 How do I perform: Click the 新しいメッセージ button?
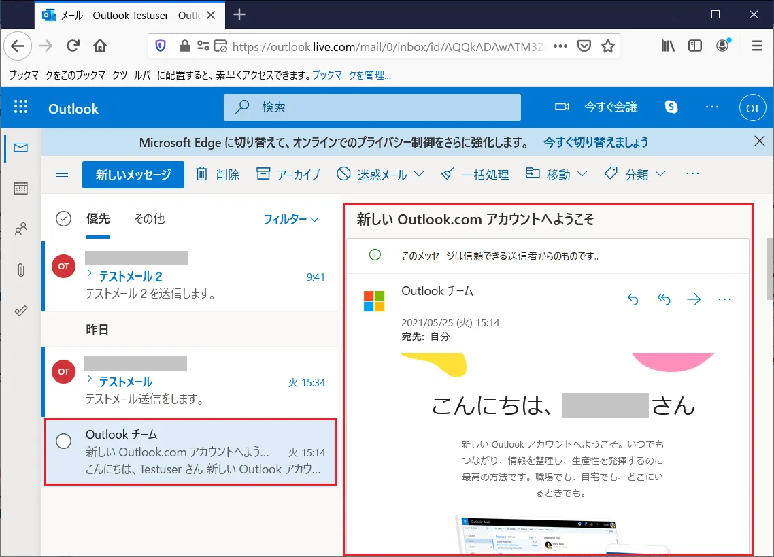(x=133, y=174)
